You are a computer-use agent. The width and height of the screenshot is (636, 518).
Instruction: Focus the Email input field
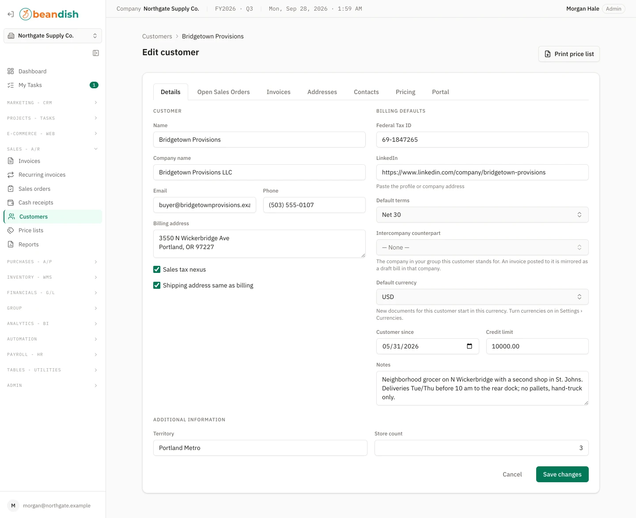(x=204, y=205)
